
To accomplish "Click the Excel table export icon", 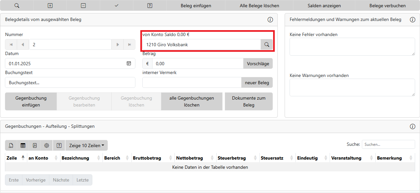I will [x=23, y=145].
